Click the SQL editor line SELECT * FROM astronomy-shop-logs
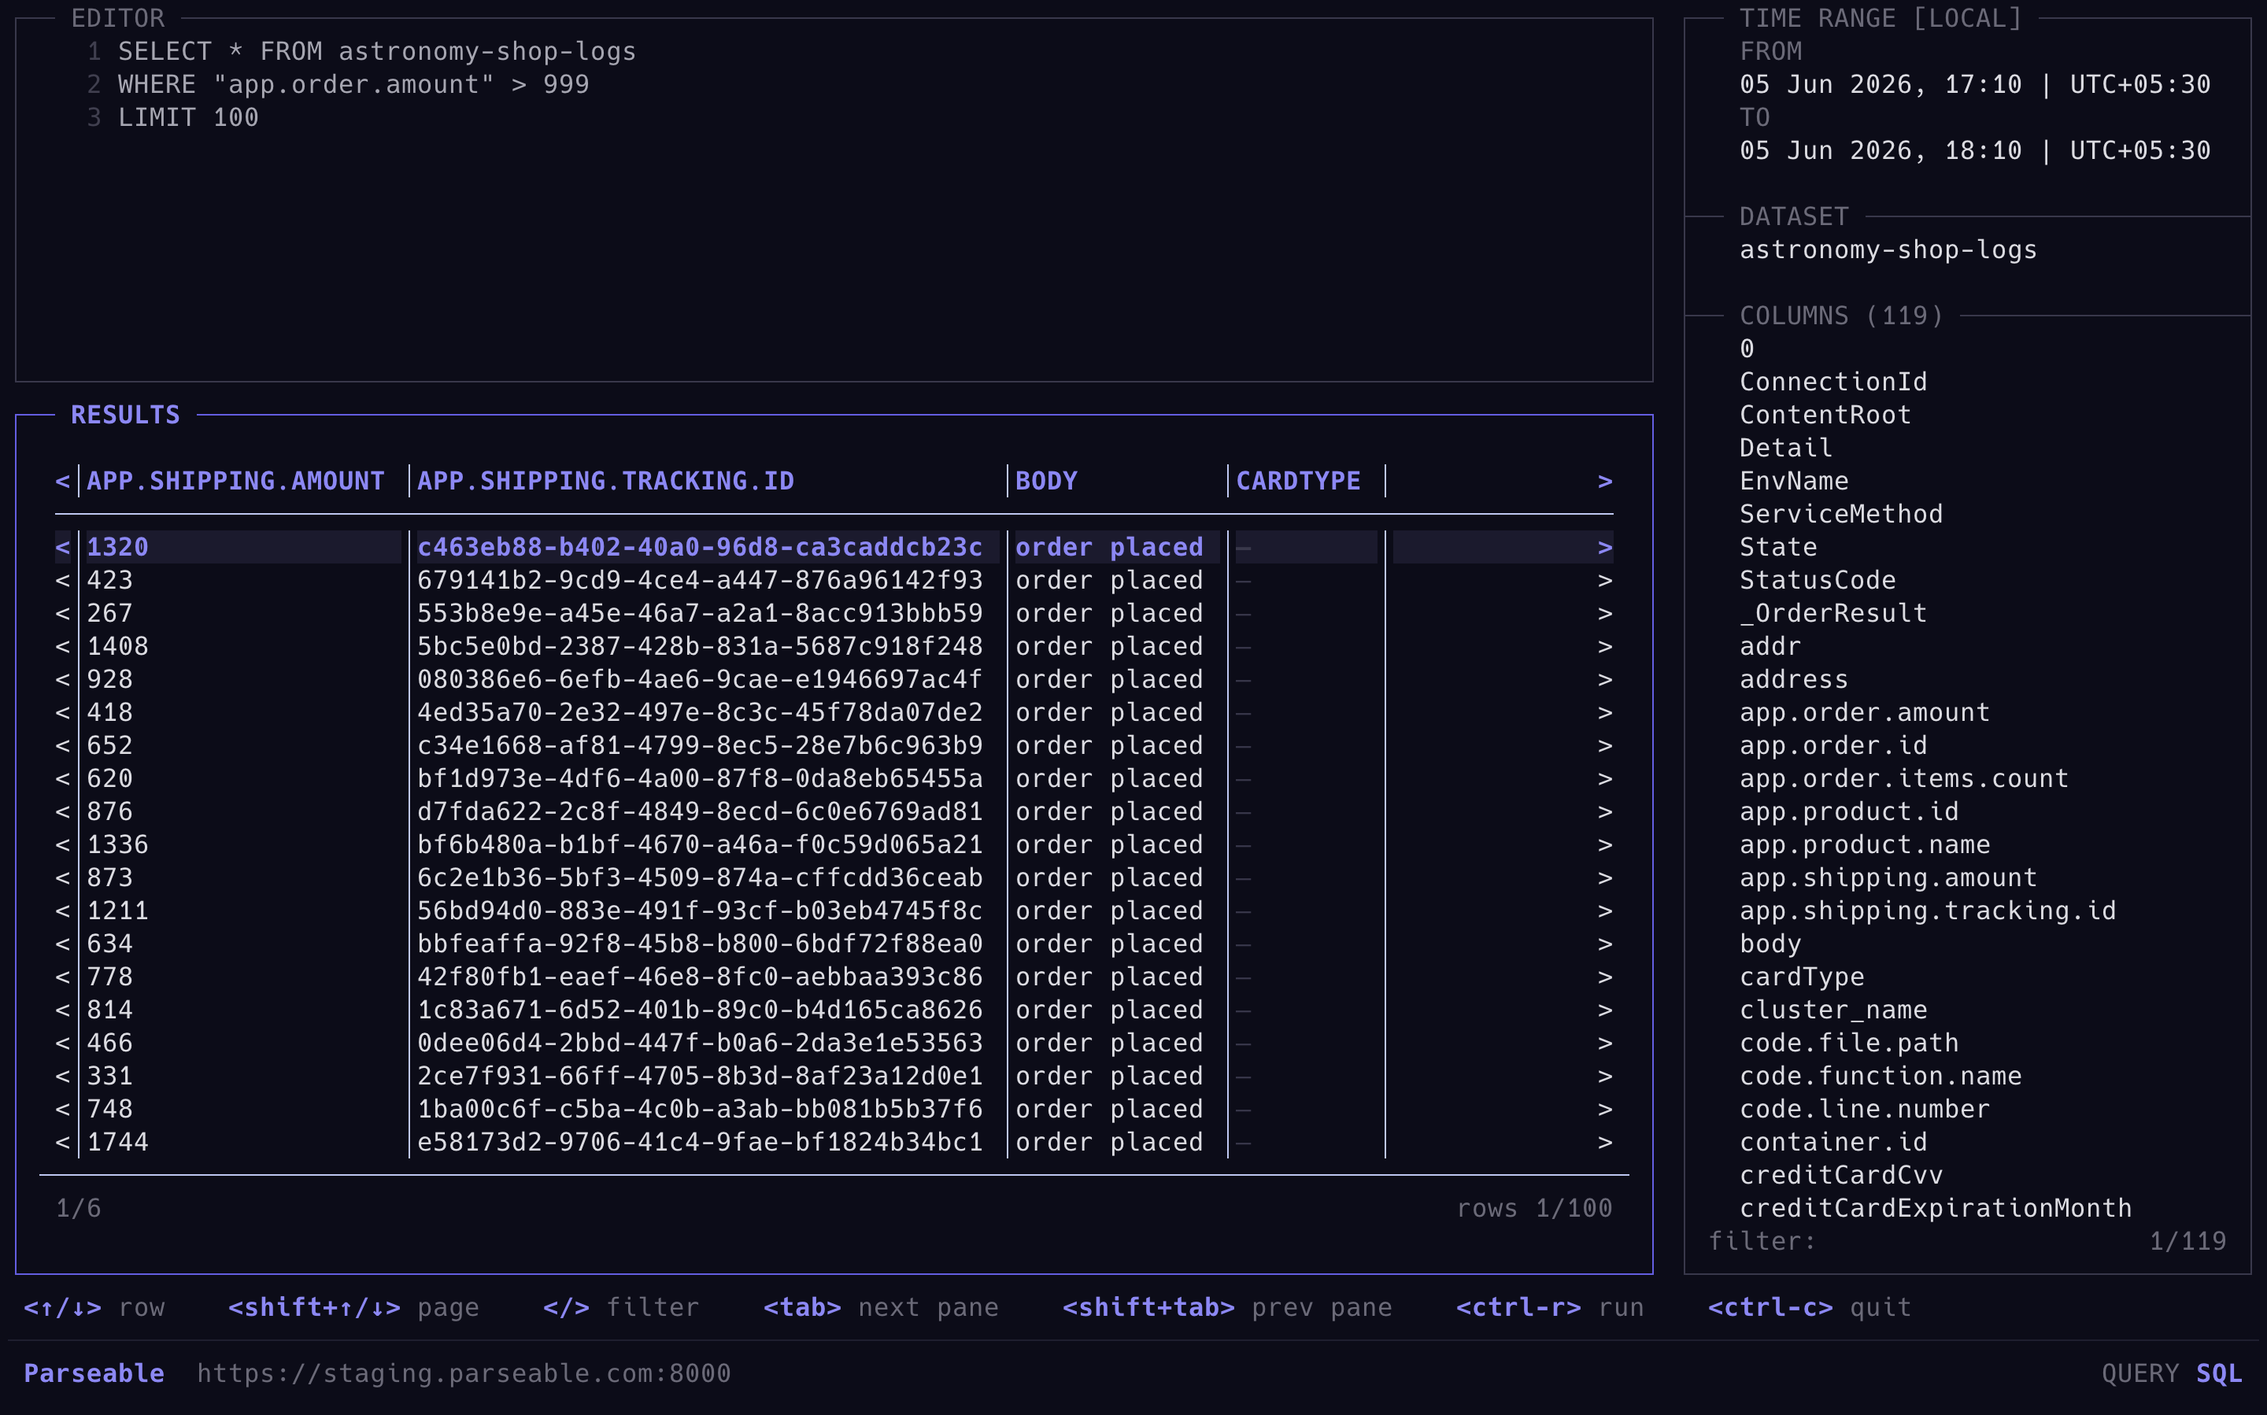 pyautogui.click(x=377, y=51)
